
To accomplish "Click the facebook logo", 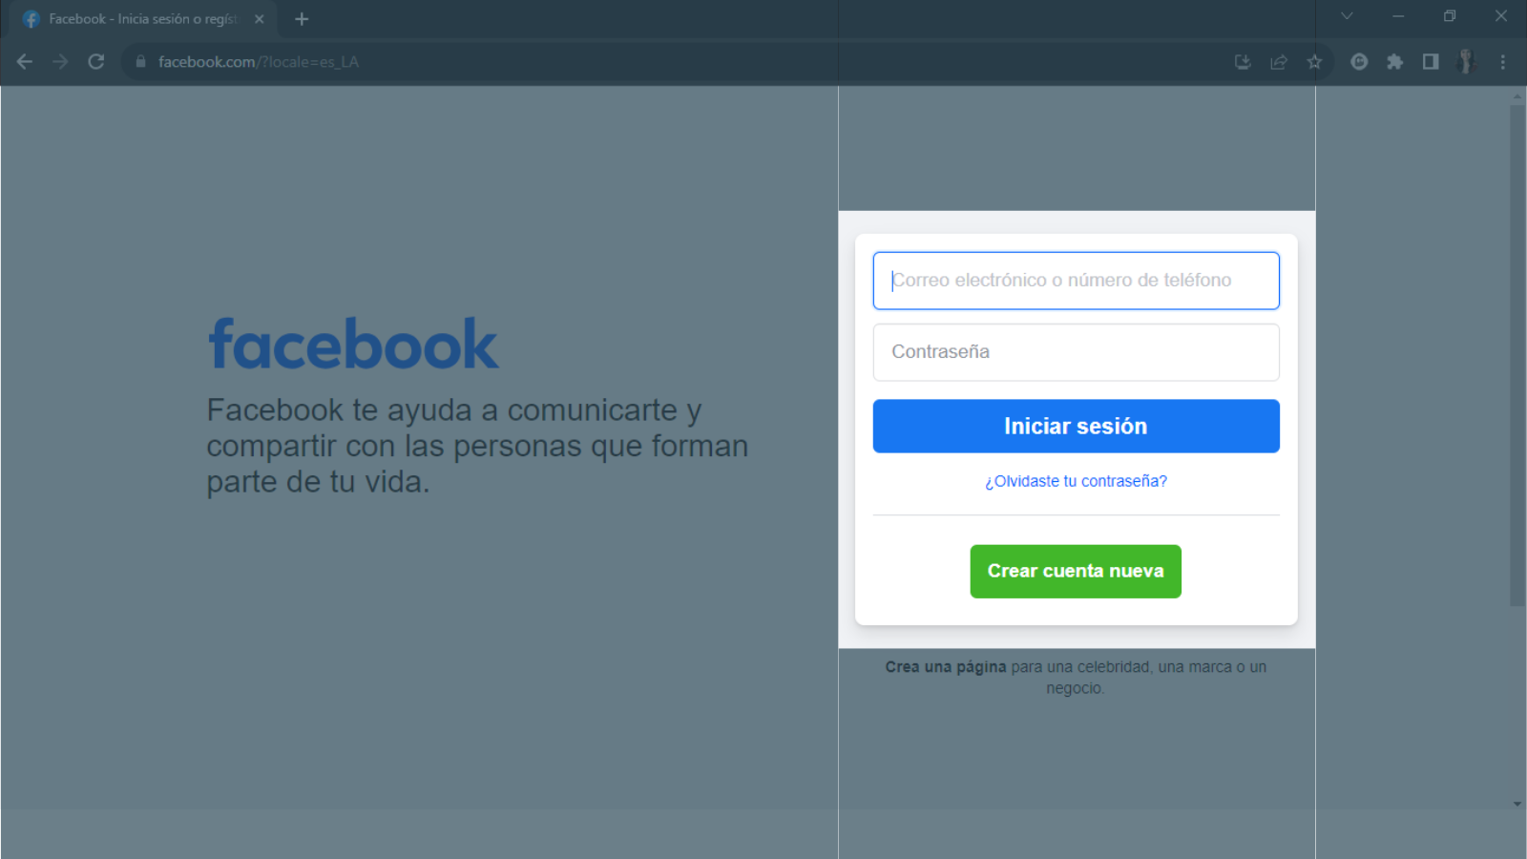I will point(353,345).
